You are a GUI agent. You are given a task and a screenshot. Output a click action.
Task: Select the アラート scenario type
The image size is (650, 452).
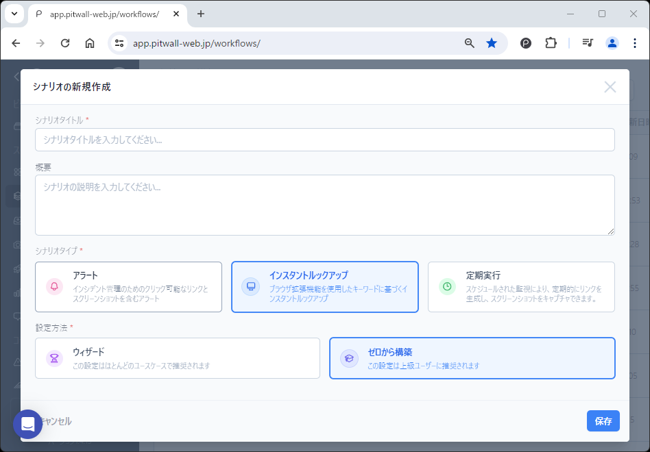[x=128, y=287]
